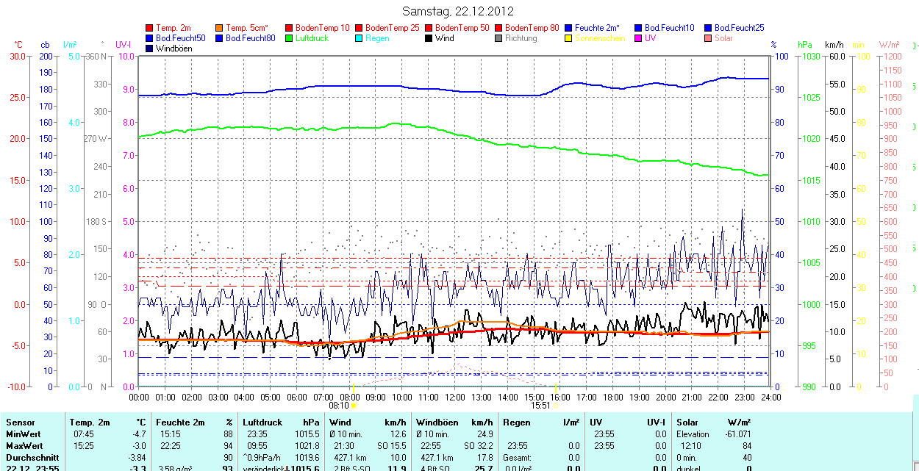Select the dark blue Windböen legend swatch
Viewport: 919px width, 471px height.
[150, 48]
